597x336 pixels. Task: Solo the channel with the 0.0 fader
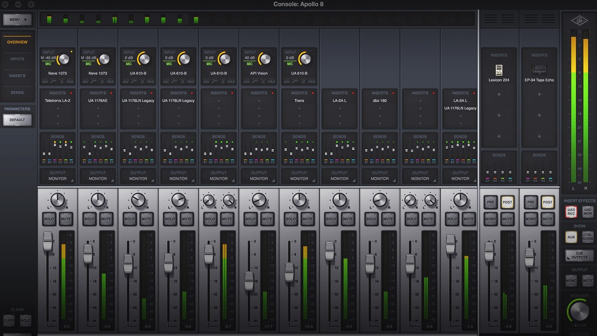pos(49,218)
